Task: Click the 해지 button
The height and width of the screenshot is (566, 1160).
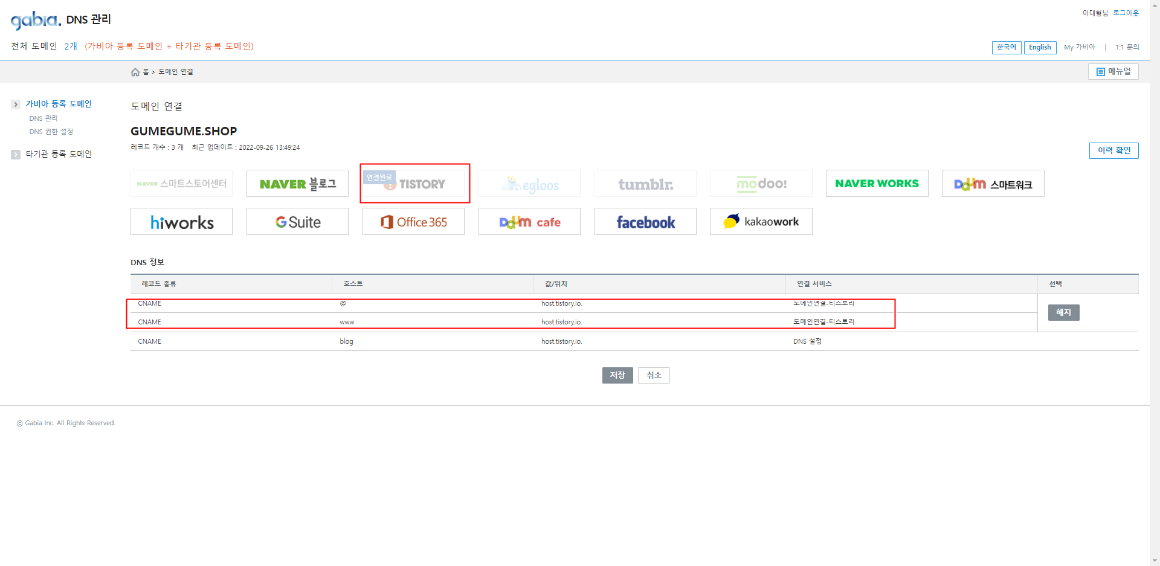Action: (x=1063, y=312)
